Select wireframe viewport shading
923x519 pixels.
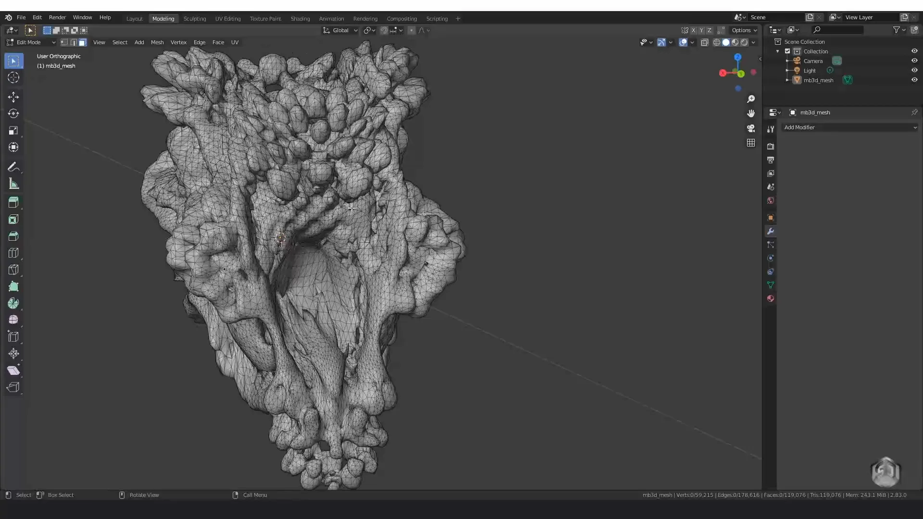(716, 42)
